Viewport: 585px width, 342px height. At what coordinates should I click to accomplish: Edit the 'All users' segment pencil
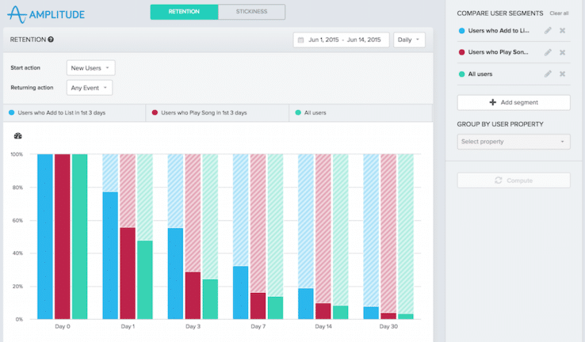click(548, 74)
